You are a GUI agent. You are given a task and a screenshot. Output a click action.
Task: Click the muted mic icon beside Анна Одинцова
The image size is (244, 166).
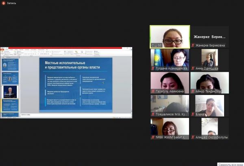point(194,69)
